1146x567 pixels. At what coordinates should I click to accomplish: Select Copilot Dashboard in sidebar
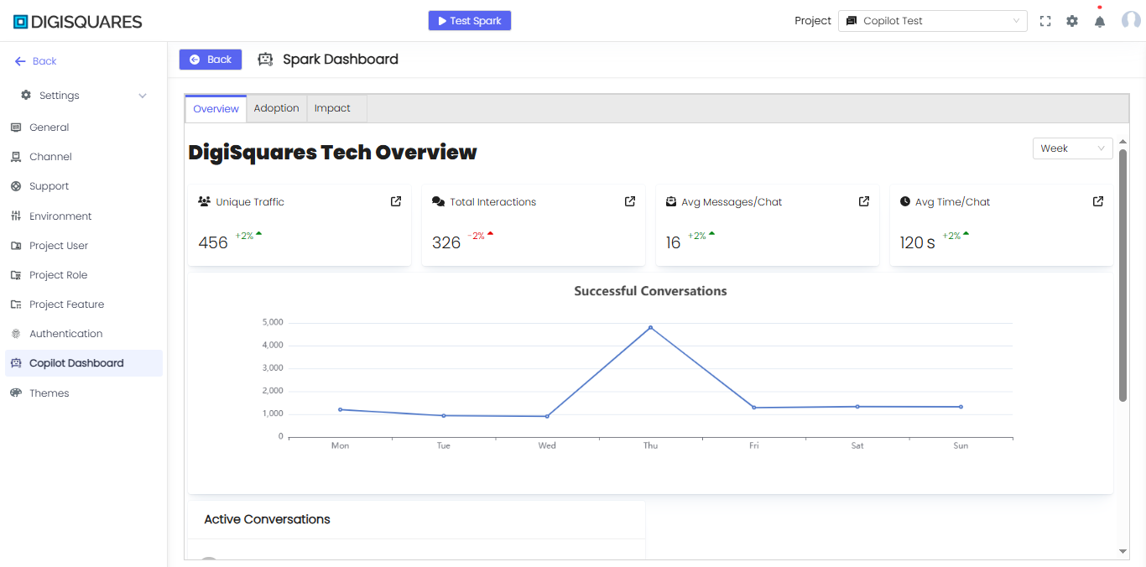(x=84, y=363)
